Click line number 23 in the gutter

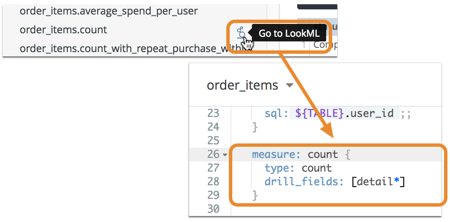(213, 114)
